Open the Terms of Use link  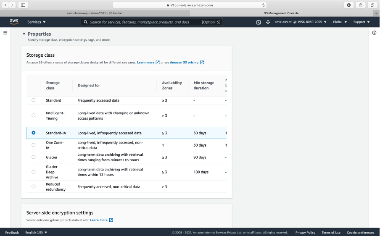(x=331, y=232)
